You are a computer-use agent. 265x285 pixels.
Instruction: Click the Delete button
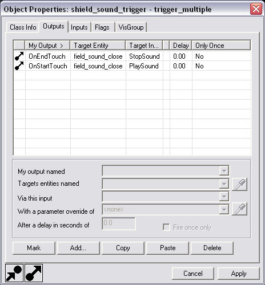point(212,248)
